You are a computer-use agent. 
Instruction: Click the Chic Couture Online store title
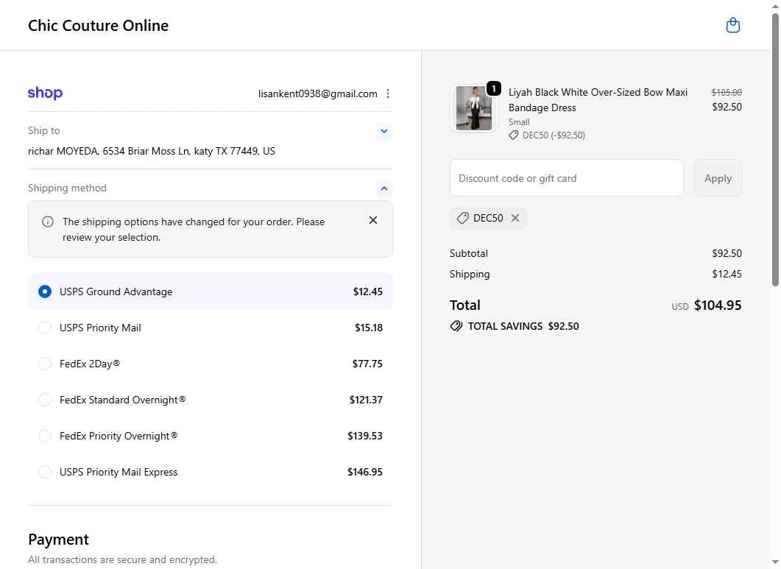coord(98,26)
